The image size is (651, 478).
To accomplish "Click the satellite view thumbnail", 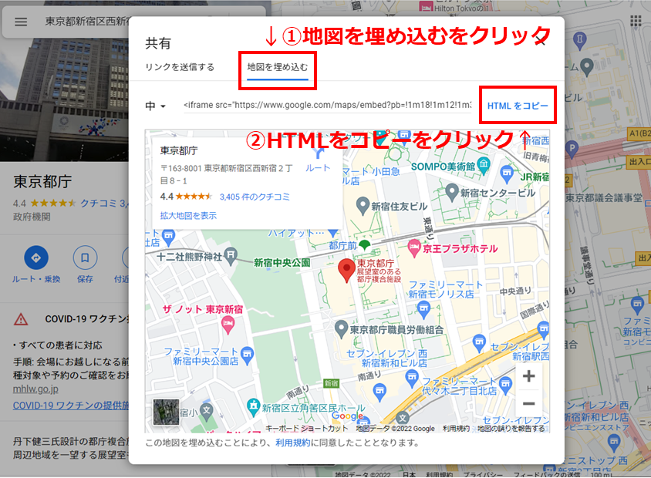I will [166, 412].
